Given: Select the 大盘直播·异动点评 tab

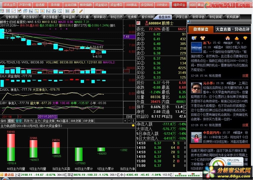Looking at the screenshot, I should pyautogui.click(x=233, y=29).
